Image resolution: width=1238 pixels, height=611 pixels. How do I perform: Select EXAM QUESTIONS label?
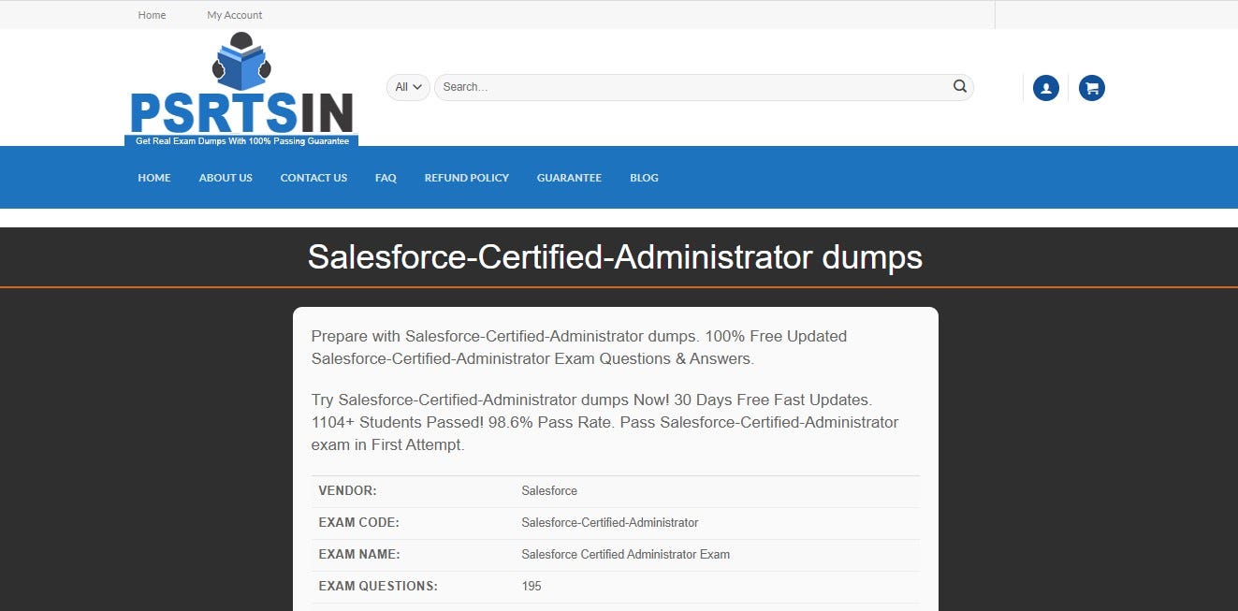(x=378, y=587)
